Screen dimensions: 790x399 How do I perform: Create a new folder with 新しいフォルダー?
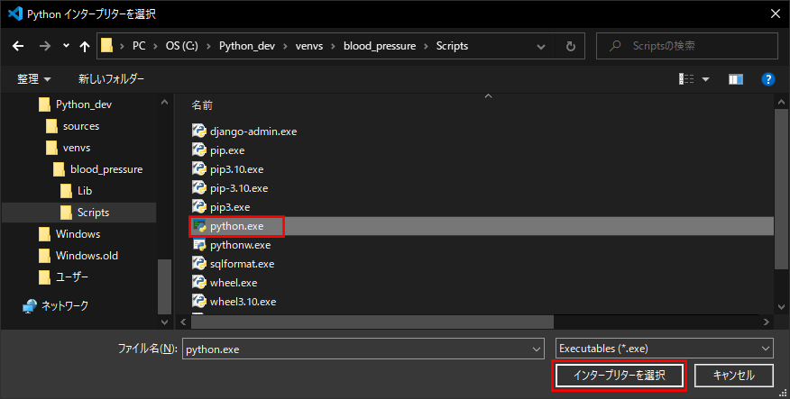111,79
